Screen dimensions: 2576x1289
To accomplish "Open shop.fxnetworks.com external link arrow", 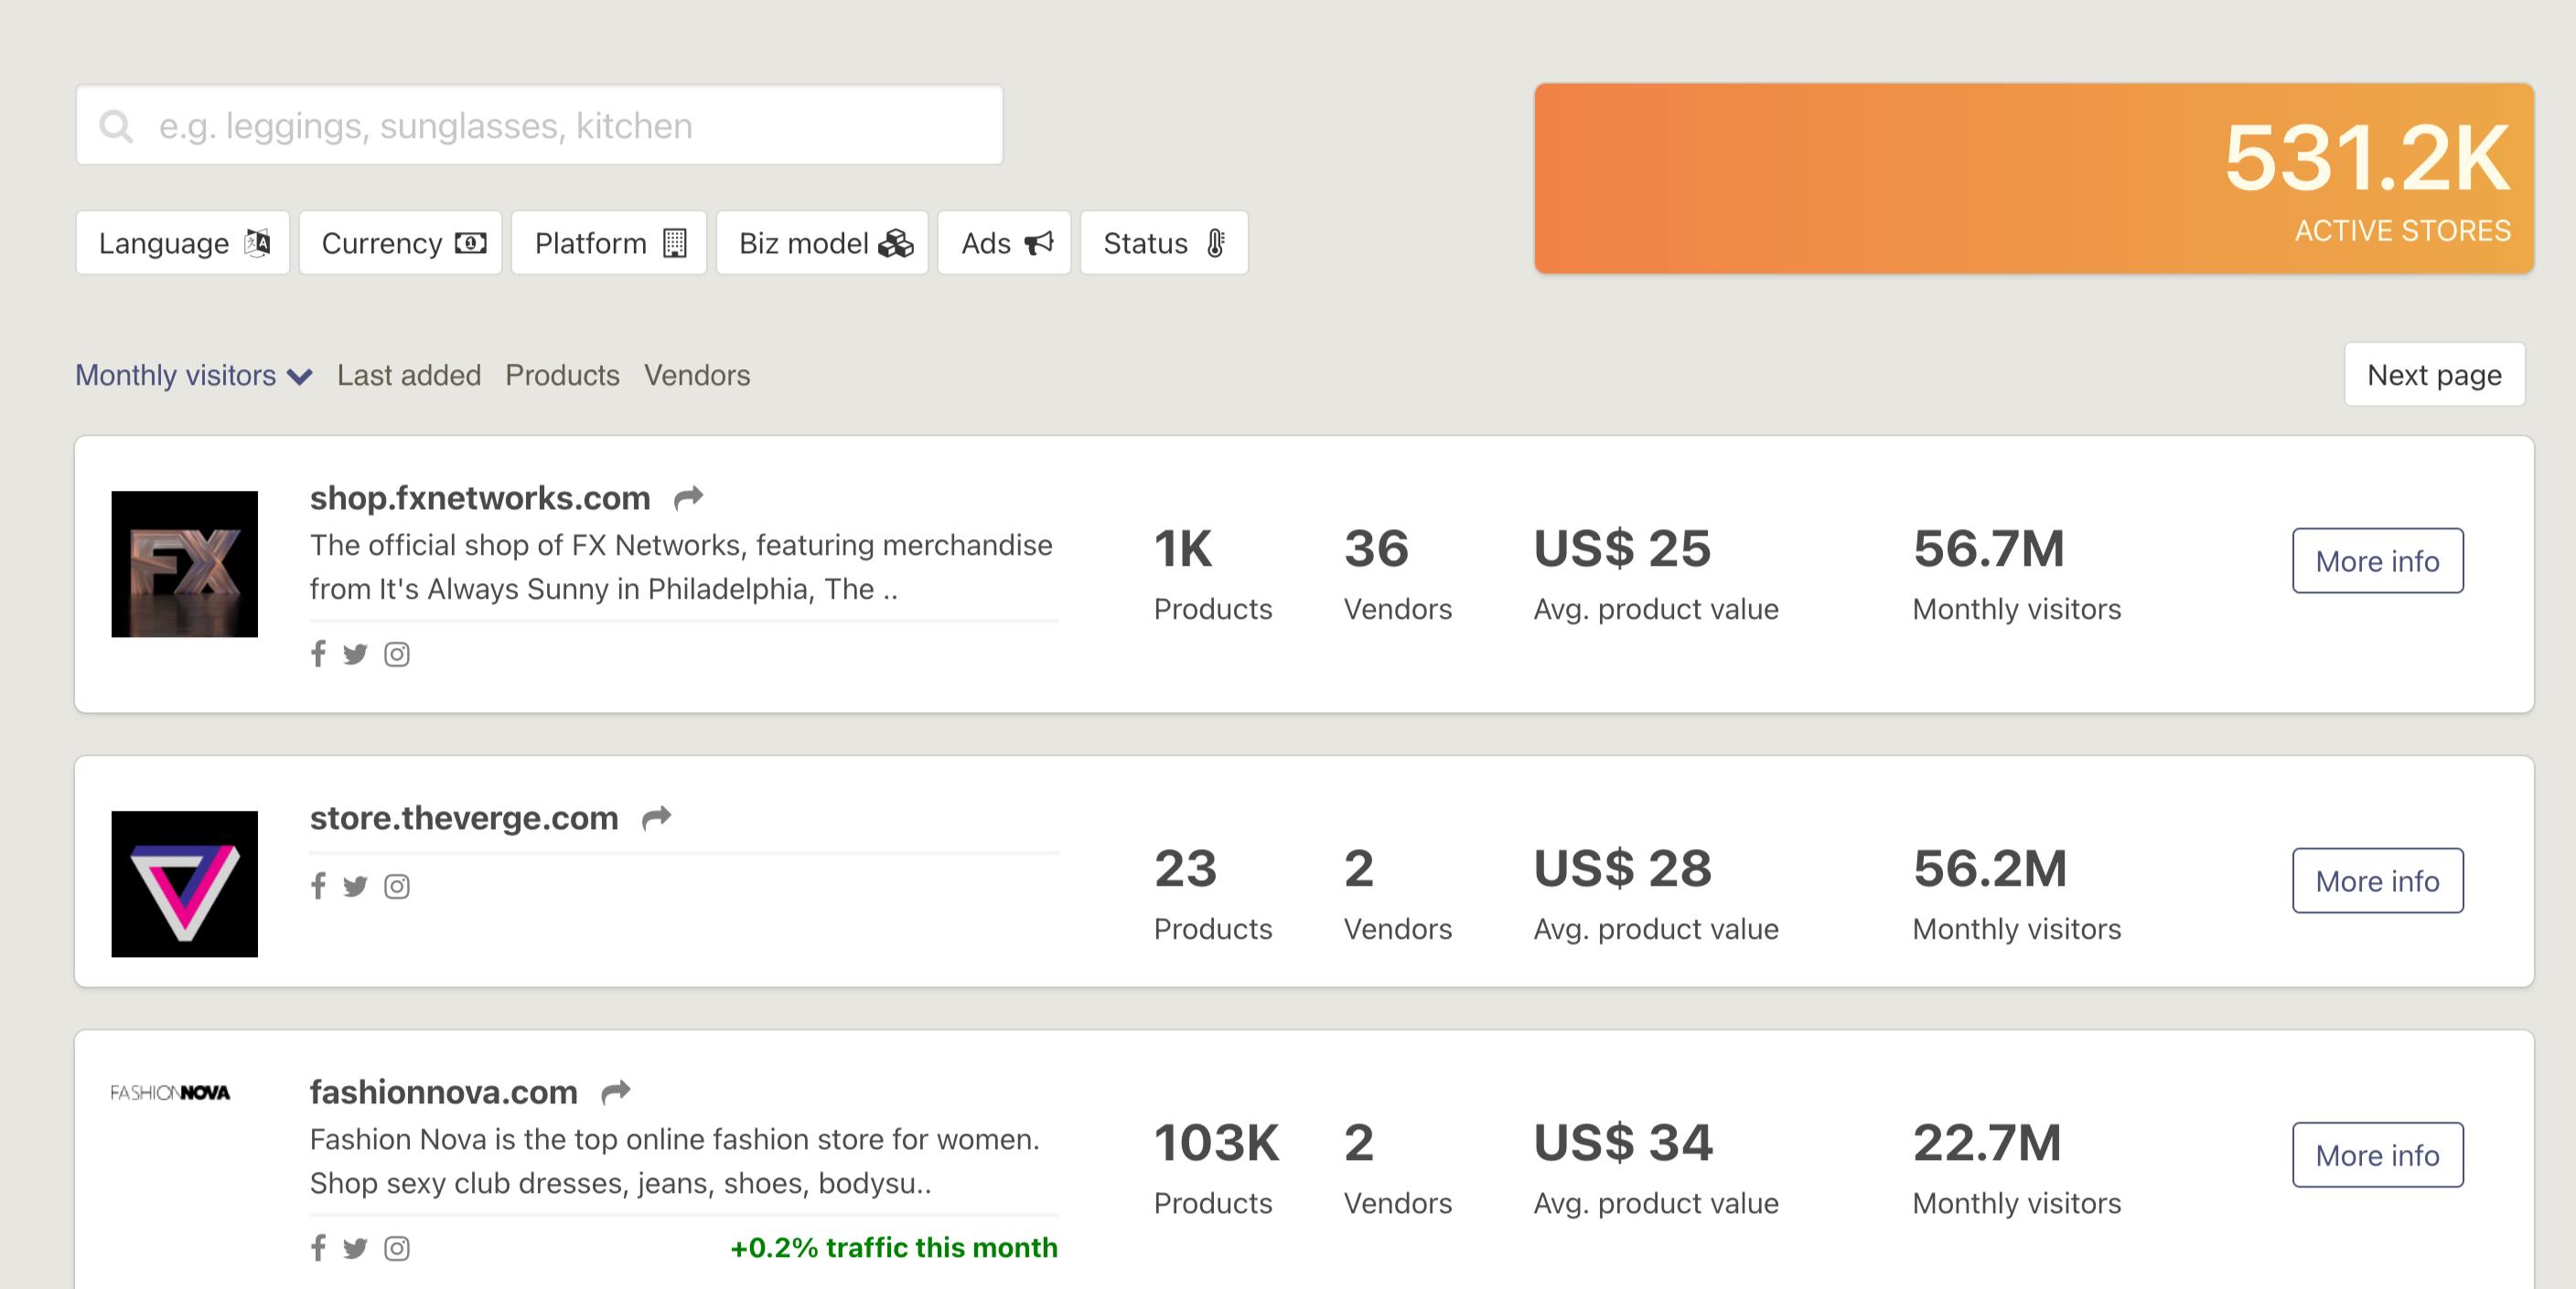I will [x=688, y=496].
